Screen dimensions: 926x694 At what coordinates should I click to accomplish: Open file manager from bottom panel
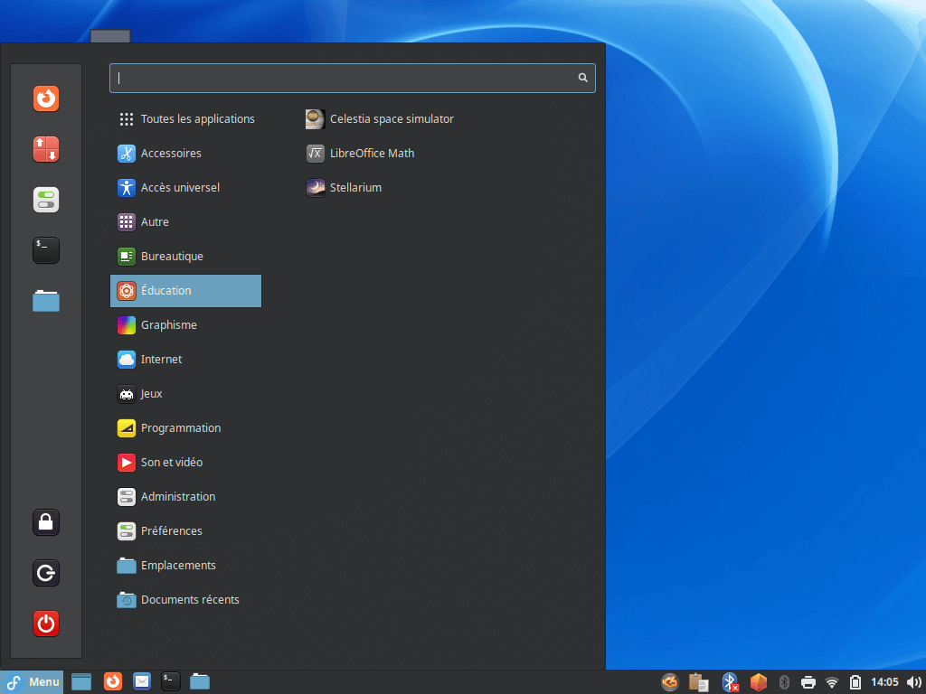pyautogui.click(x=200, y=681)
